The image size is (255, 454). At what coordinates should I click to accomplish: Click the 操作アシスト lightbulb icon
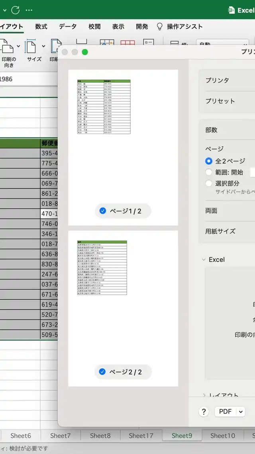(160, 27)
